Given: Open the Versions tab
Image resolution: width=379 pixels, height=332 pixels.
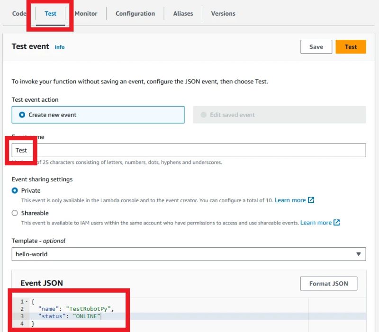Looking at the screenshot, I should (x=223, y=14).
